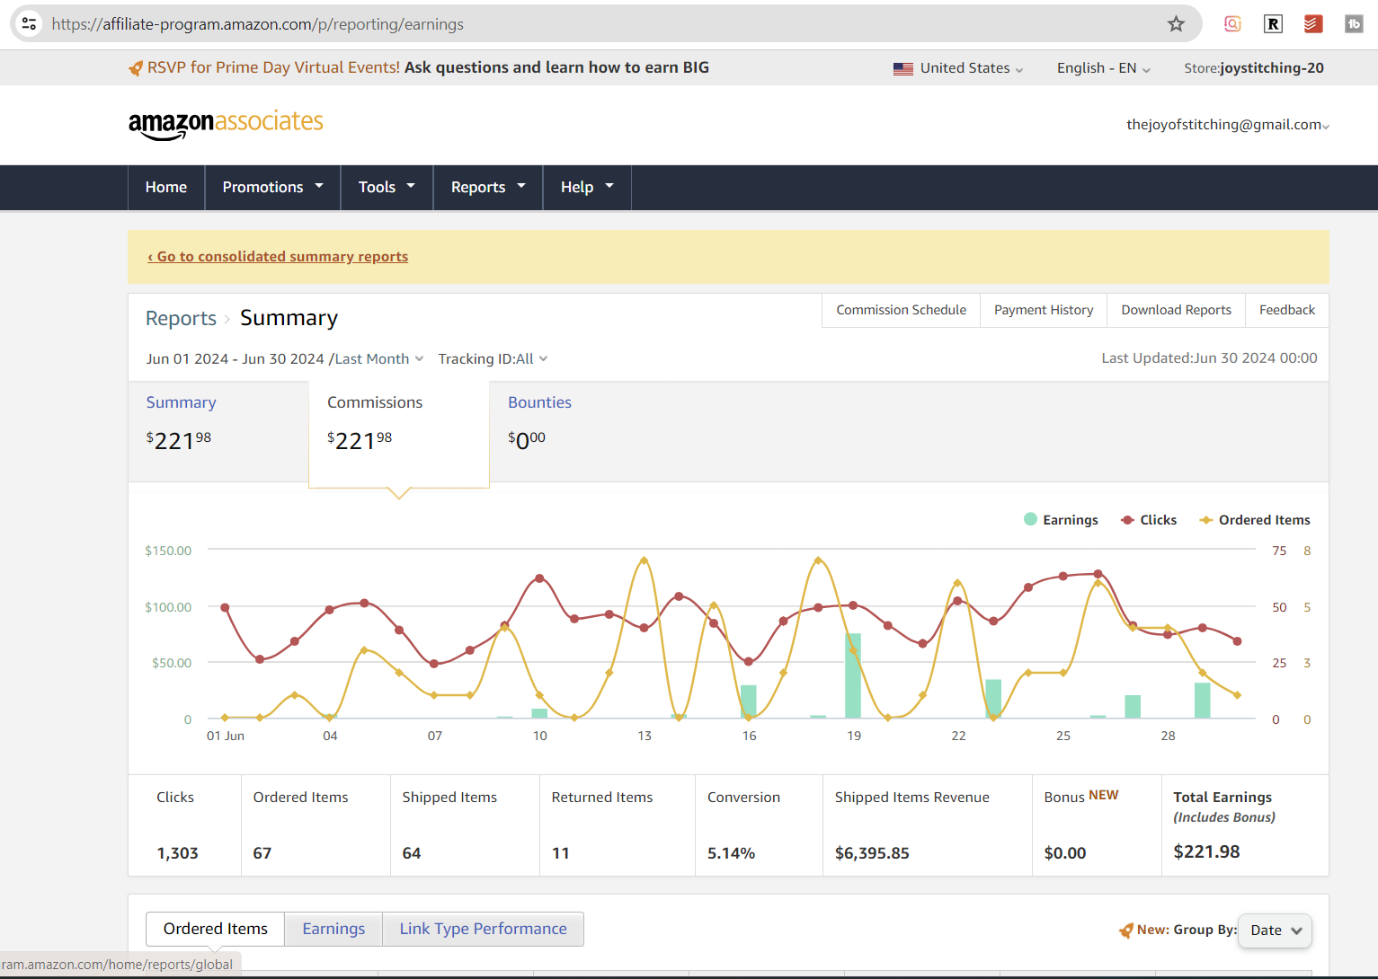The width and height of the screenshot is (1378, 979).
Task: Open the Commission Schedule
Action: pyautogui.click(x=902, y=310)
